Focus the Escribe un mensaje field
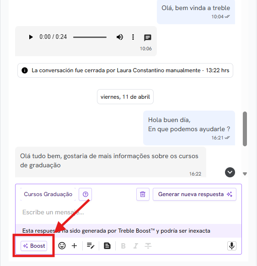 [128, 212]
